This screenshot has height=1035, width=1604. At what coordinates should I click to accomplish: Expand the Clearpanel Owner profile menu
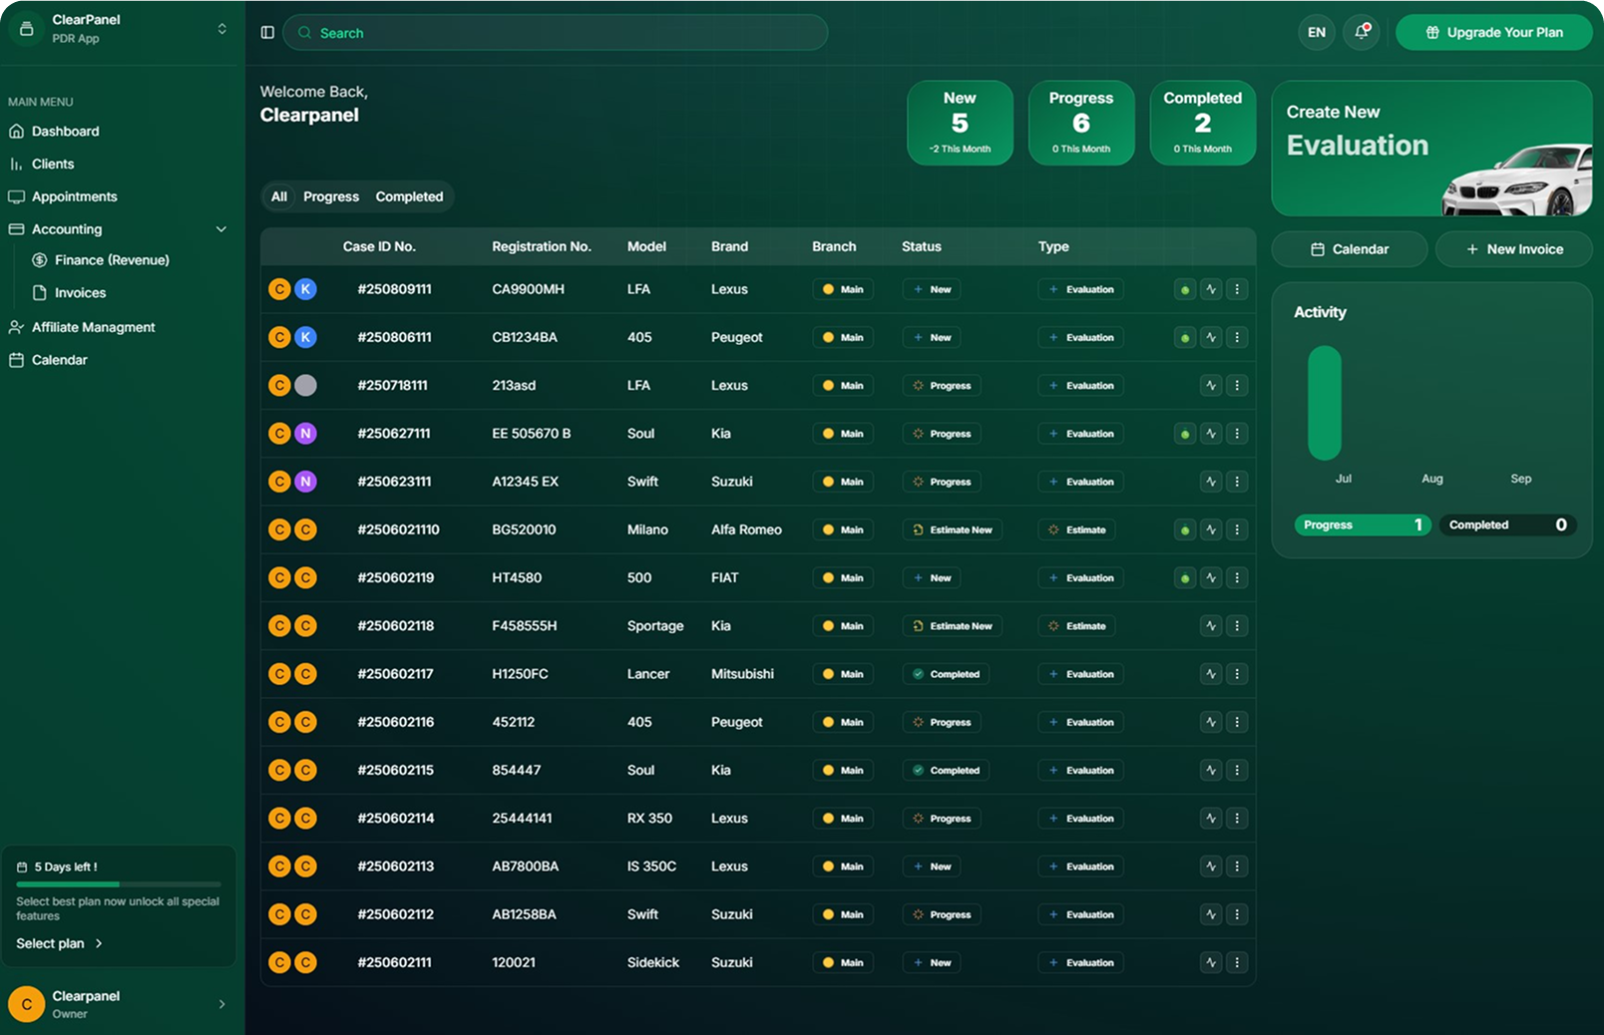[220, 1004]
